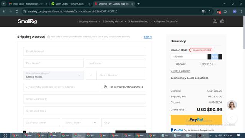Select the SmallRig DIY Camera Rigs tab
Screen dimensions: 245x138
[x=114, y=4]
